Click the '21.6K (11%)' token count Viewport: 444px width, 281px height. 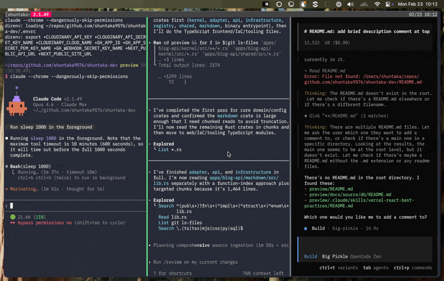tap(32, 217)
